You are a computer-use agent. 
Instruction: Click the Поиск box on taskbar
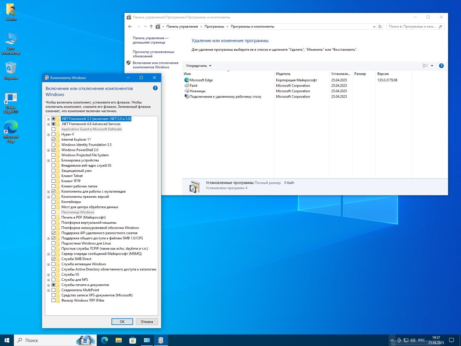(55, 340)
